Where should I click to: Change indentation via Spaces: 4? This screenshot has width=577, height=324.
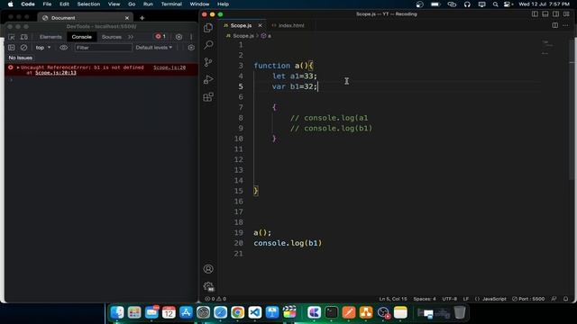click(x=425, y=299)
